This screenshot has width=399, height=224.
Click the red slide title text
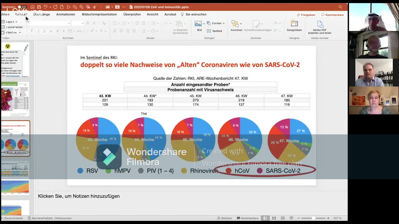[190, 65]
